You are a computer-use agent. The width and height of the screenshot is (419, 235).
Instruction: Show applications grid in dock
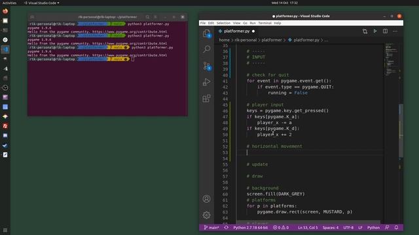click(5, 230)
